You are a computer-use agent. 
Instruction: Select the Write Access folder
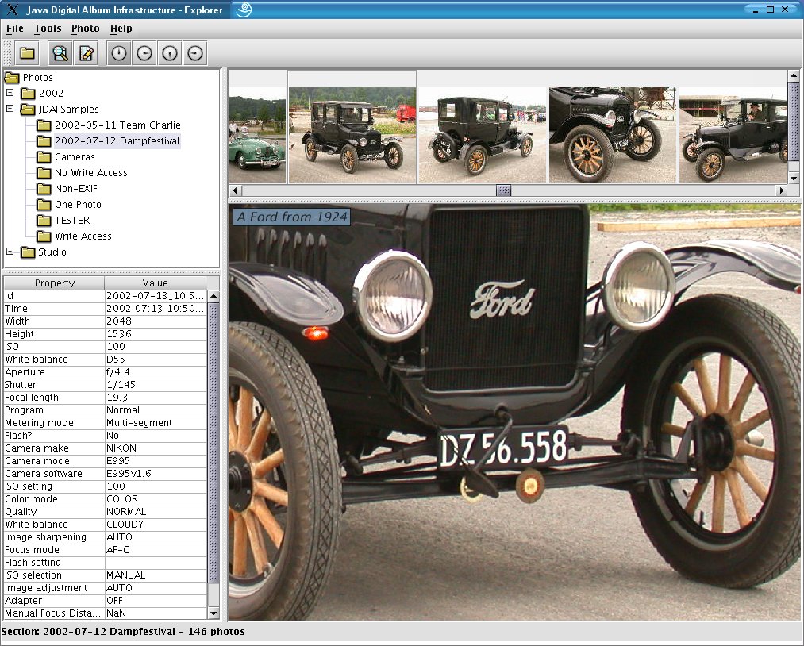[83, 236]
